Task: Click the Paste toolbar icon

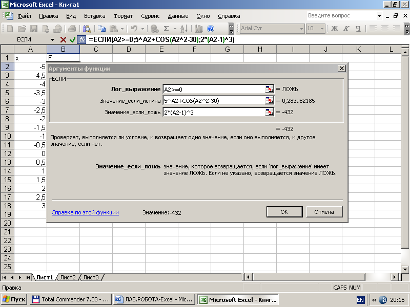Action: tap(113, 29)
